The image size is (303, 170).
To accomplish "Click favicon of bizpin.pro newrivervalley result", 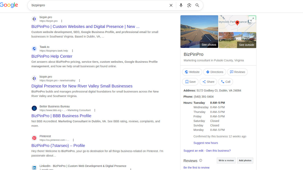I will click(x=34, y=78).
